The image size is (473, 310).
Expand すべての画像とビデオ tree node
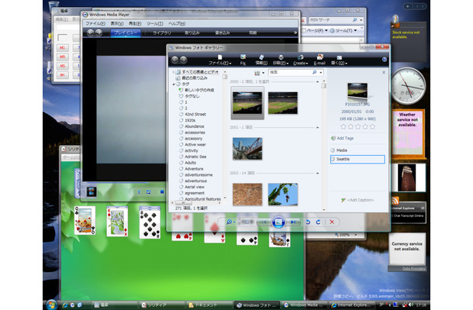tap(174, 72)
